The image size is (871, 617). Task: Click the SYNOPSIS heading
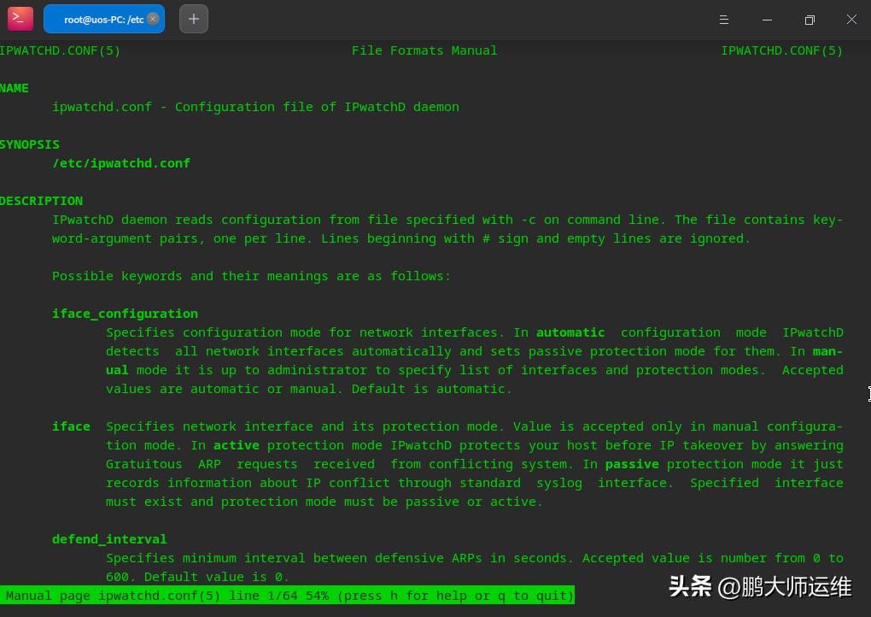tap(29, 144)
